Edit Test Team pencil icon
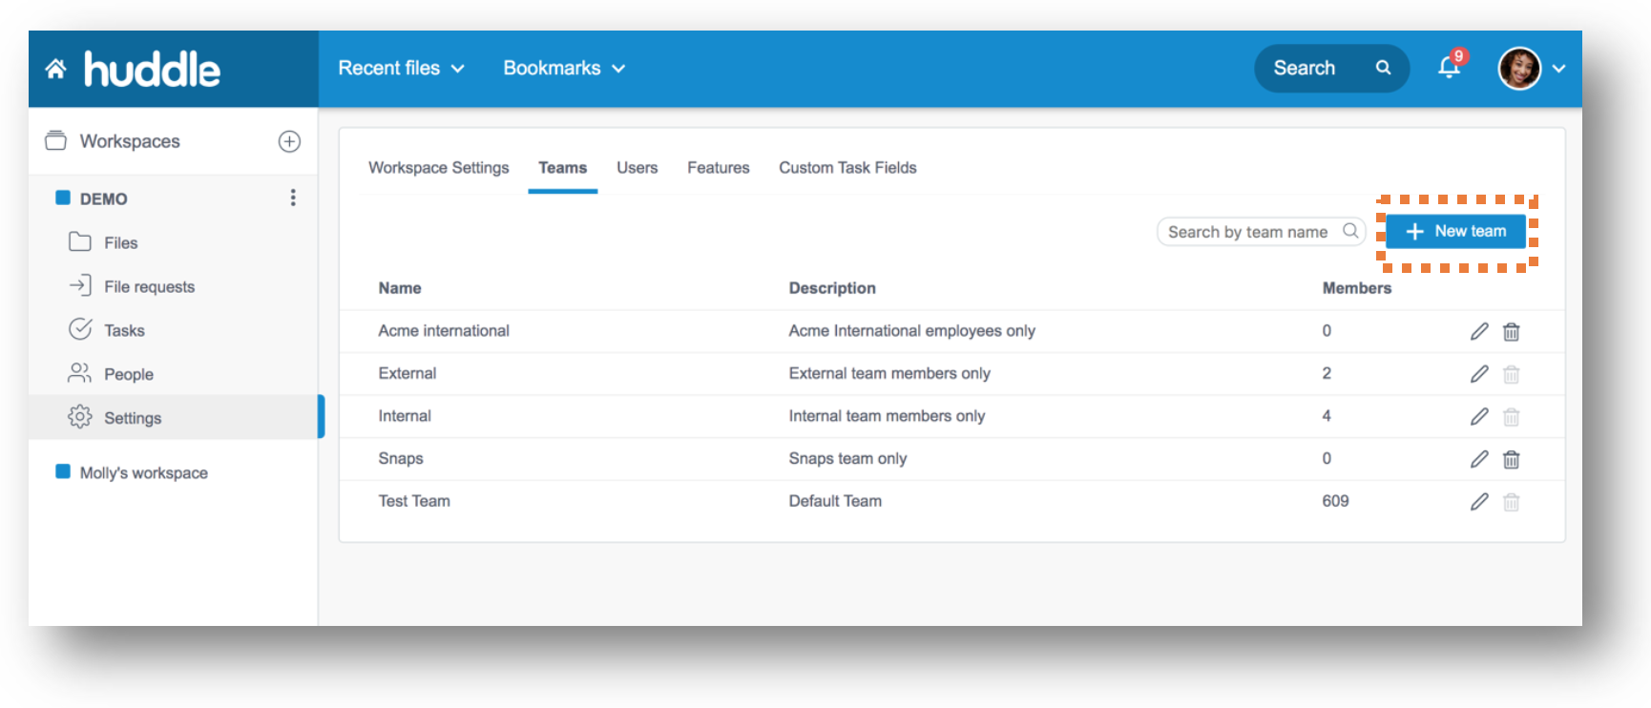The image size is (1651, 708). (1479, 501)
